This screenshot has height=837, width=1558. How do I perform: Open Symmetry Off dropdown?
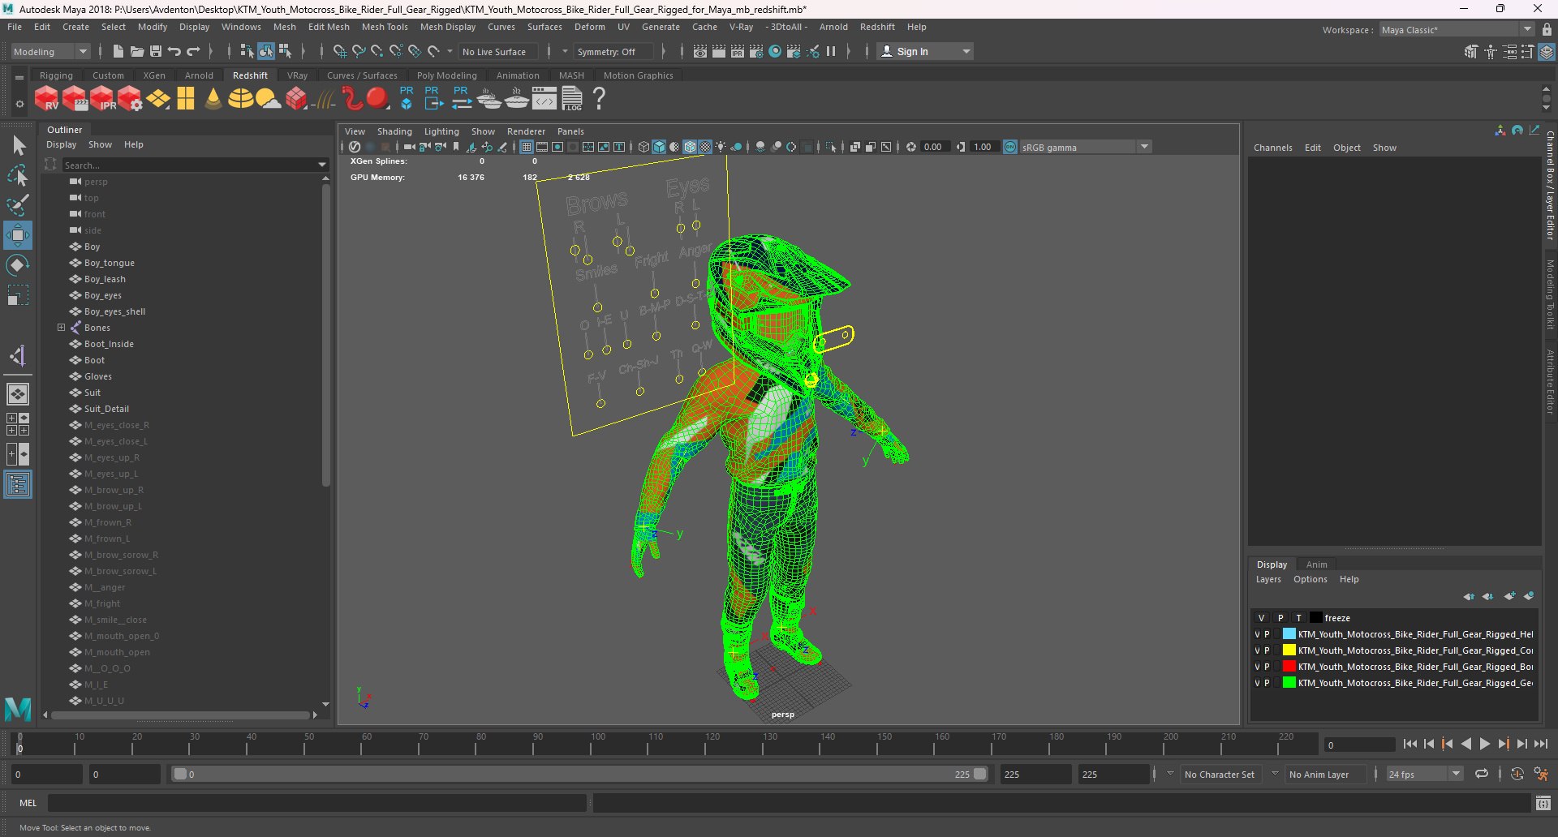pos(613,51)
